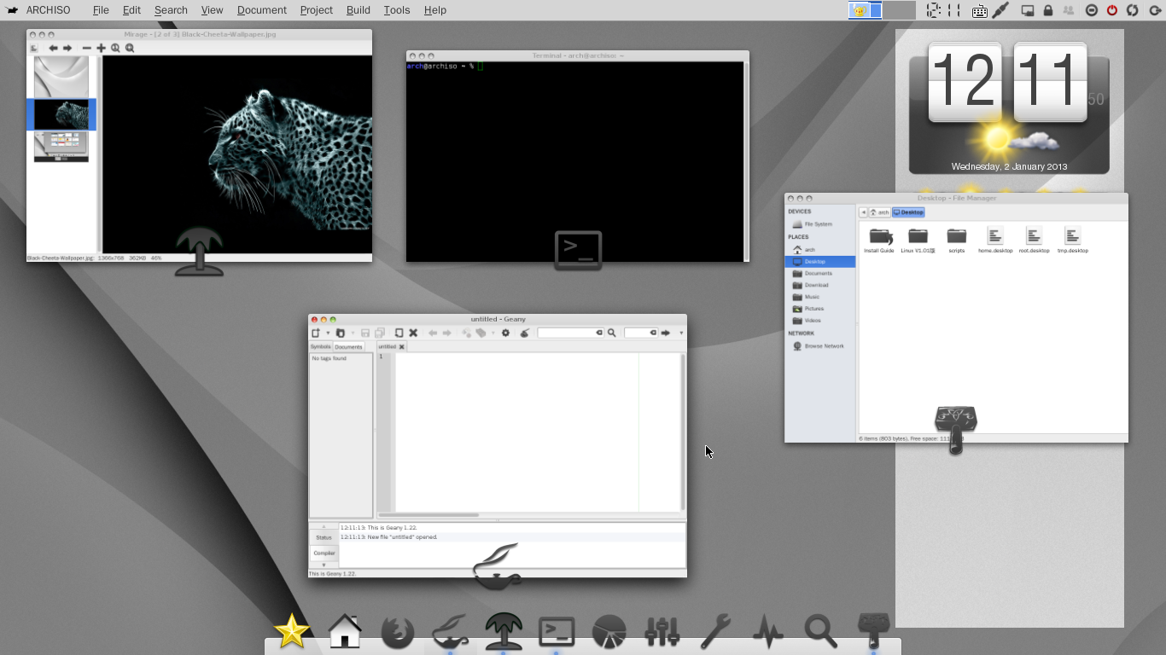Viewport: 1166px width, 655px height.
Task: Create new file in Geany toolbar
Action: (x=316, y=333)
